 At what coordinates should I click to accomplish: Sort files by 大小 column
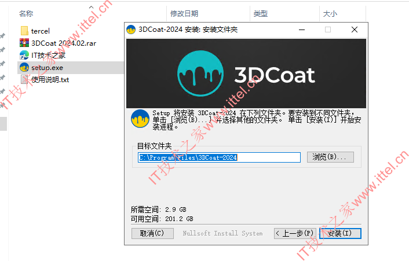tap(330, 13)
